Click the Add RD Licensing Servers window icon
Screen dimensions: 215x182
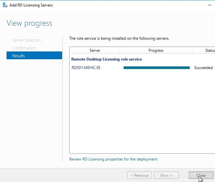pos(5,5)
